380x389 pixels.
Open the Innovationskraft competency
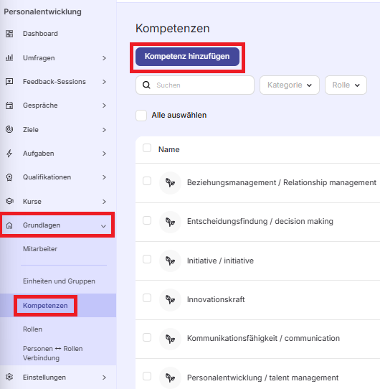click(x=216, y=299)
